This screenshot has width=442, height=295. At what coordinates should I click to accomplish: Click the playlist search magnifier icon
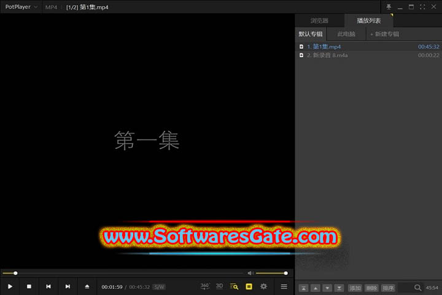418,288
